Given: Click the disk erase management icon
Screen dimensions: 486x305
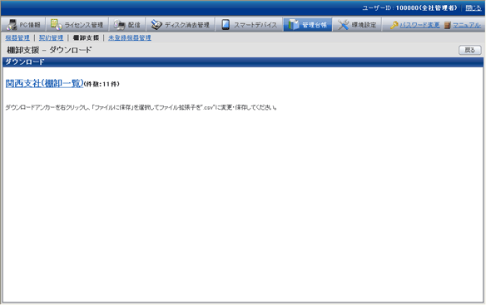Looking at the screenshot, I should pos(156,25).
